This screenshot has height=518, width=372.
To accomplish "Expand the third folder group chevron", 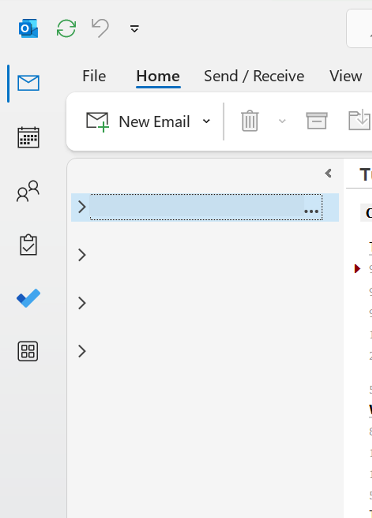I will coord(82,303).
